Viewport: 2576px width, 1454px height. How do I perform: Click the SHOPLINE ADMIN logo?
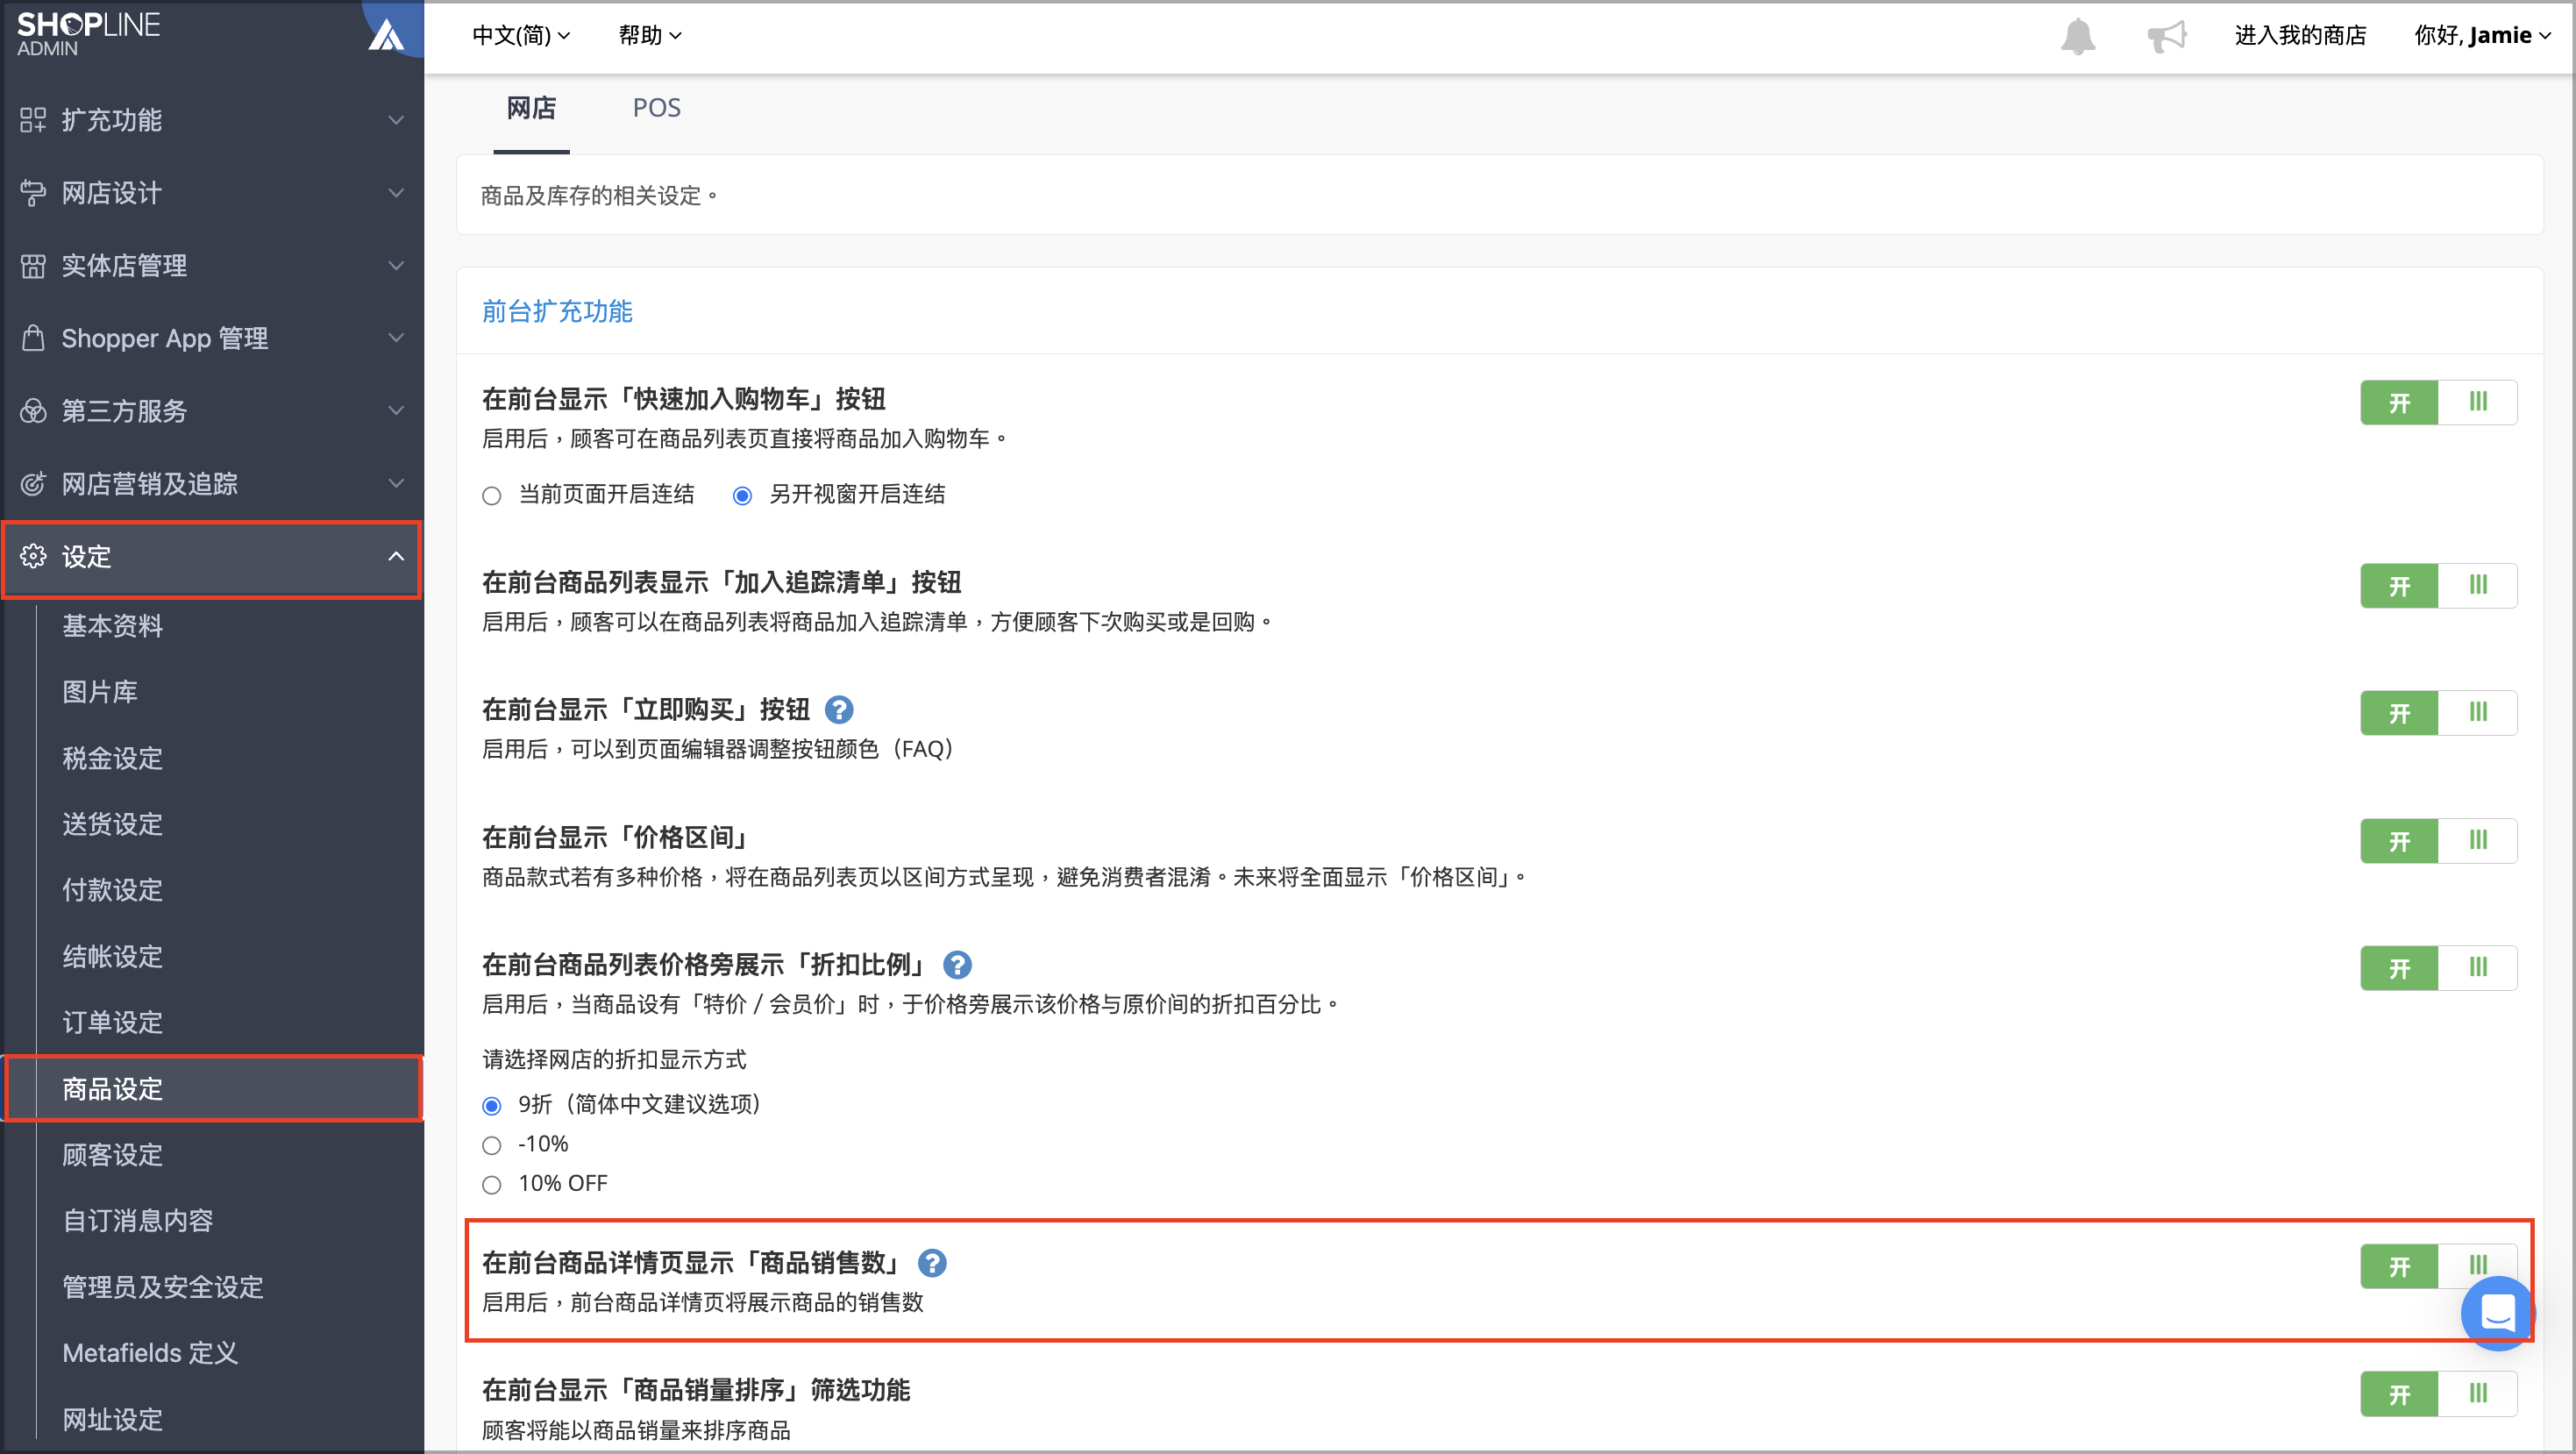pos(88,34)
